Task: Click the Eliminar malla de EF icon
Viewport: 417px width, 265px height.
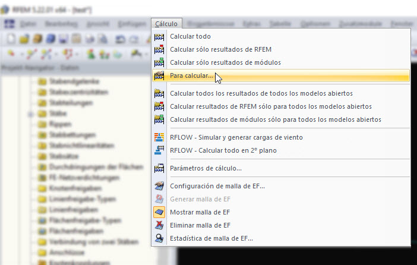Action: pos(159,225)
